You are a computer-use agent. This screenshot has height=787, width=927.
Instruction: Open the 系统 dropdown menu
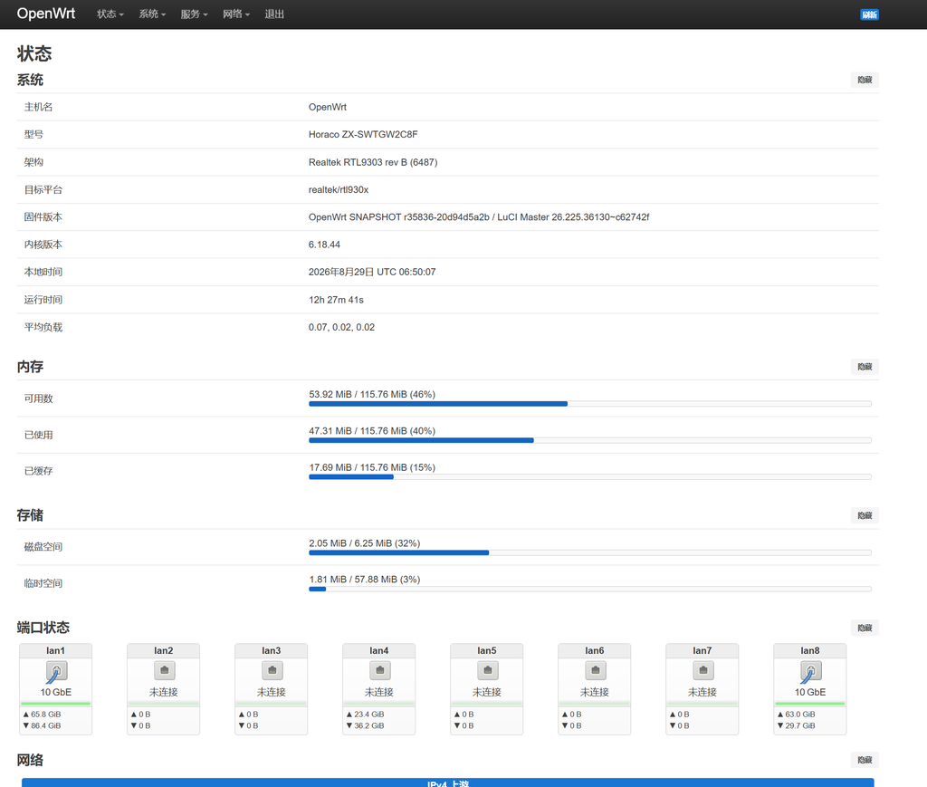(x=152, y=14)
